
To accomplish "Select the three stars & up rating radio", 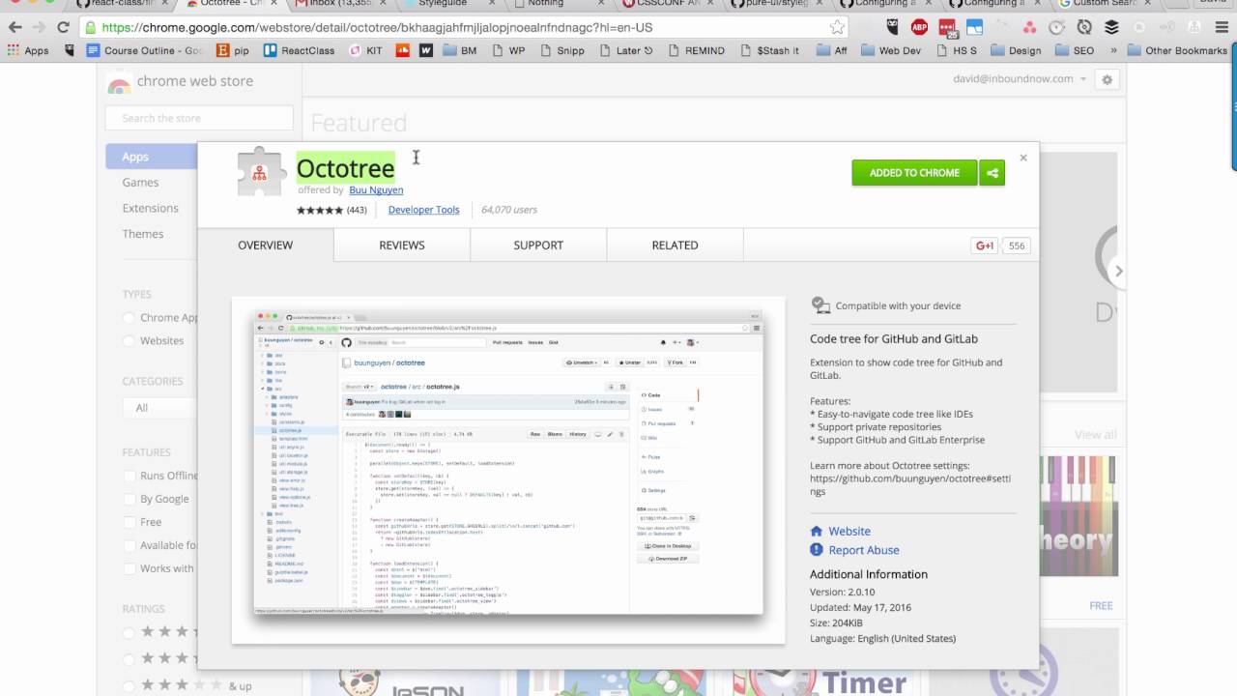I will coord(129,684).
